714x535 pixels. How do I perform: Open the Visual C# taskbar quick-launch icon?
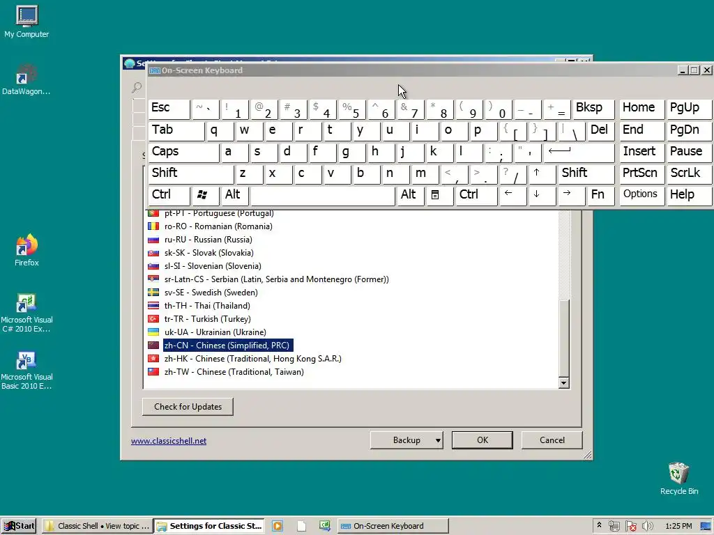pos(325,526)
